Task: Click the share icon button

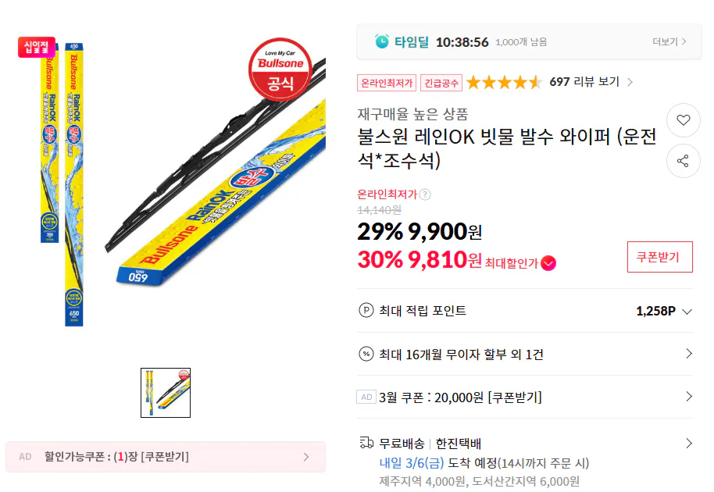Action: click(x=684, y=161)
